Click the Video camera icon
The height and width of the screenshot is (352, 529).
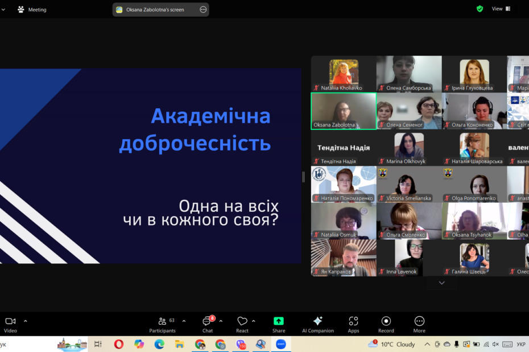click(x=10, y=321)
